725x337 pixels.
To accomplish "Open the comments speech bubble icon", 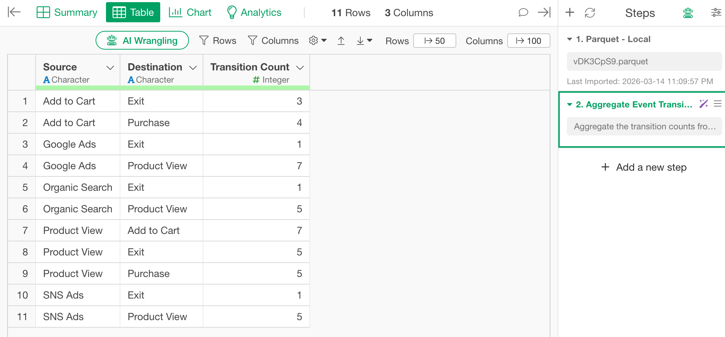I will [523, 13].
